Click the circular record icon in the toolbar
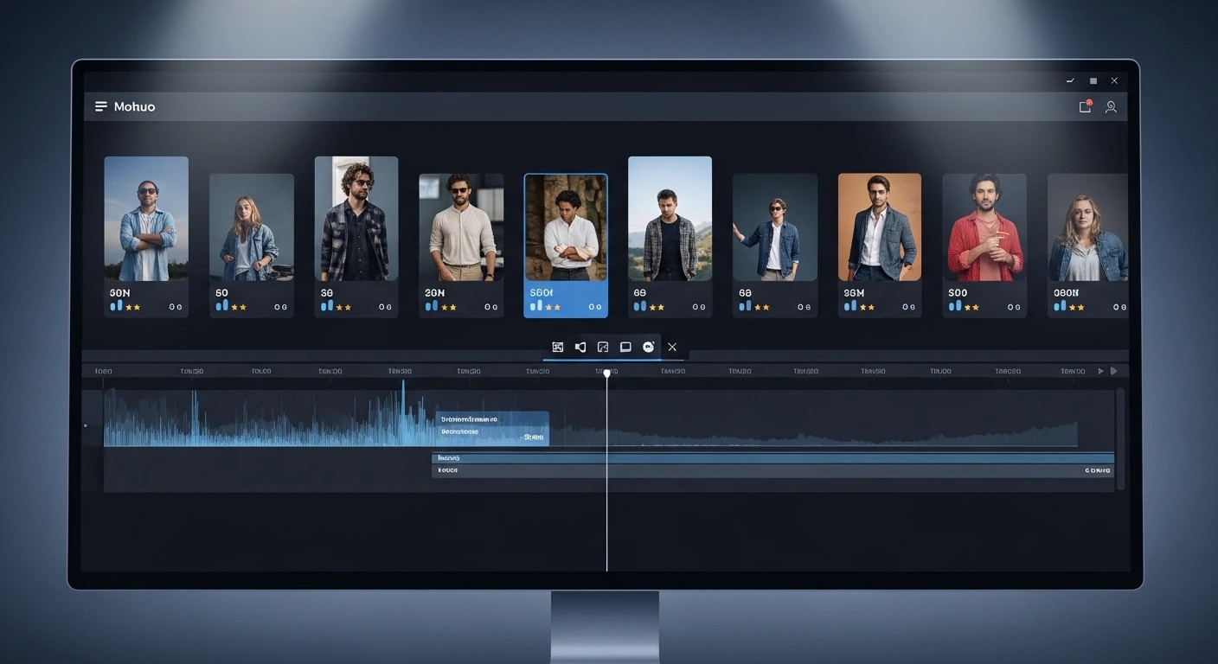This screenshot has height=664, width=1218. coord(648,346)
